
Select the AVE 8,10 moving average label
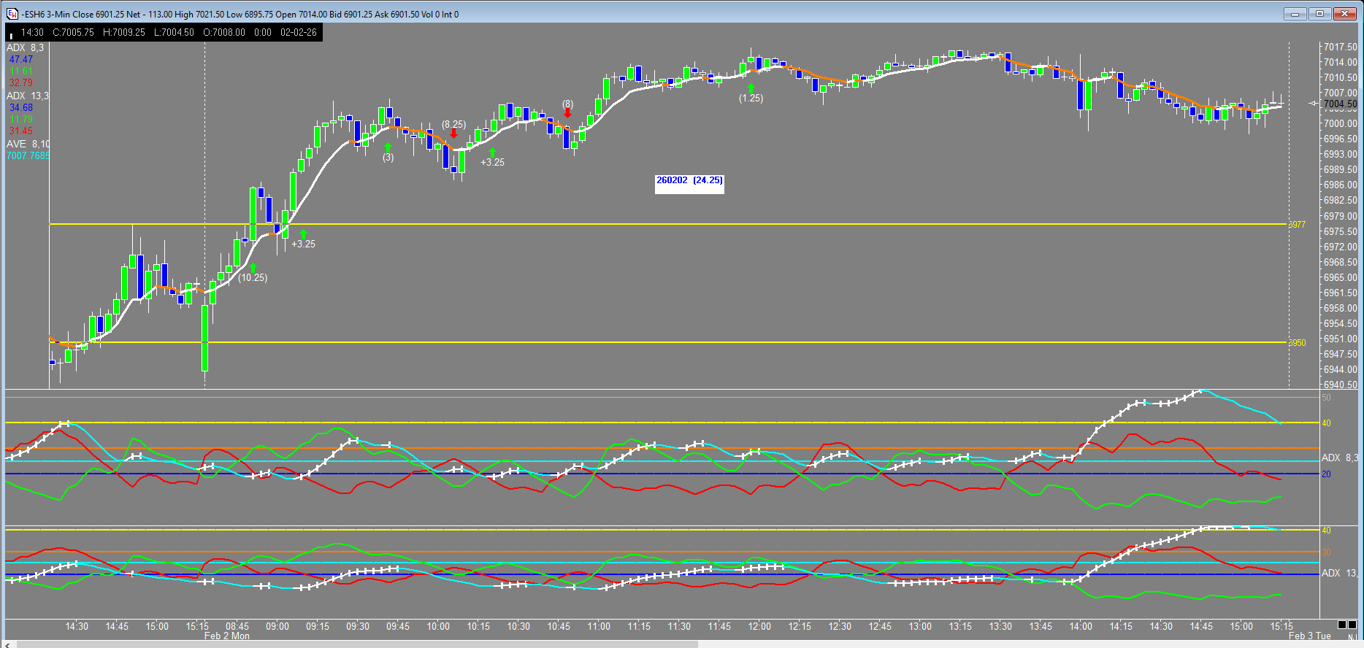(28, 144)
